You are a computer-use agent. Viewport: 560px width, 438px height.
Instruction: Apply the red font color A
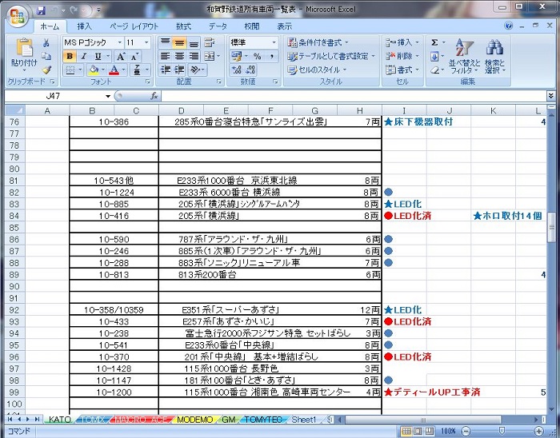(x=114, y=70)
